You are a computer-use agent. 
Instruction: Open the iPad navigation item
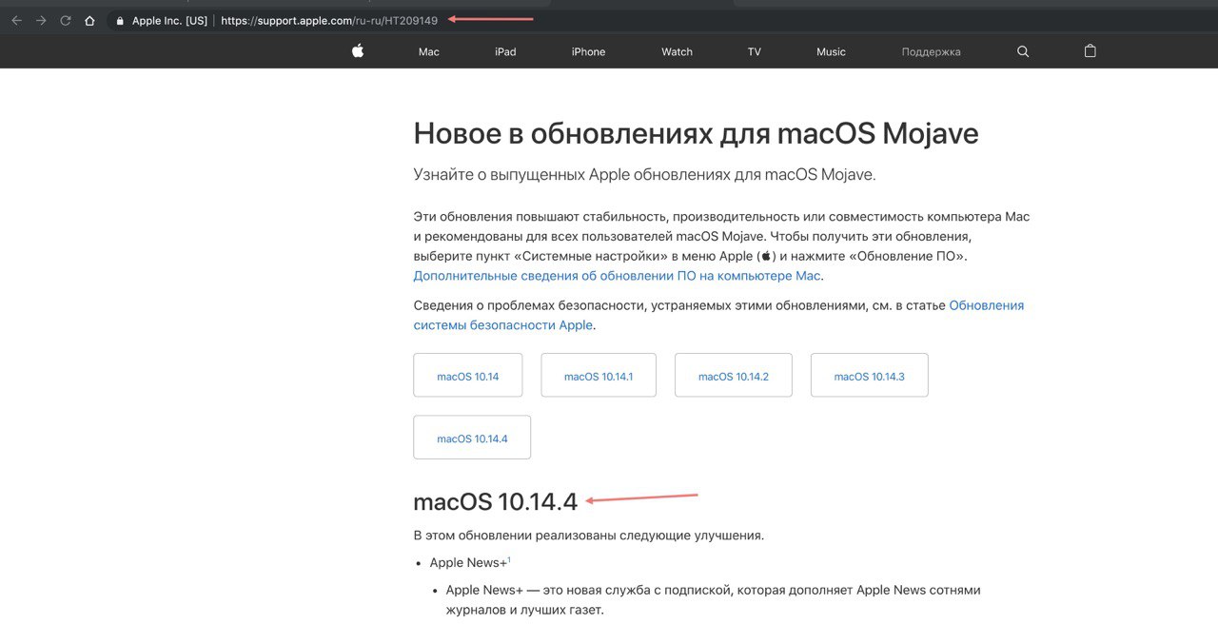pyautogui.click(x=505, y=51)
